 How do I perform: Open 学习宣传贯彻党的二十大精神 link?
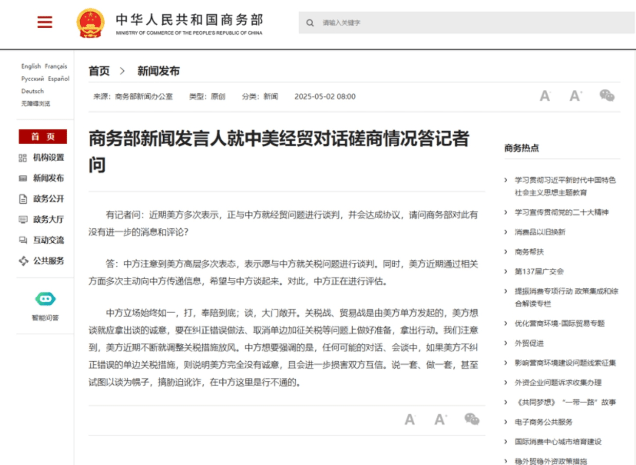click(x=562, y=212)
